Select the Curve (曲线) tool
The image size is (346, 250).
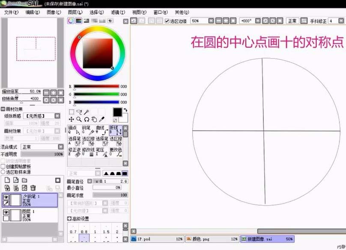tap(102, 129)
